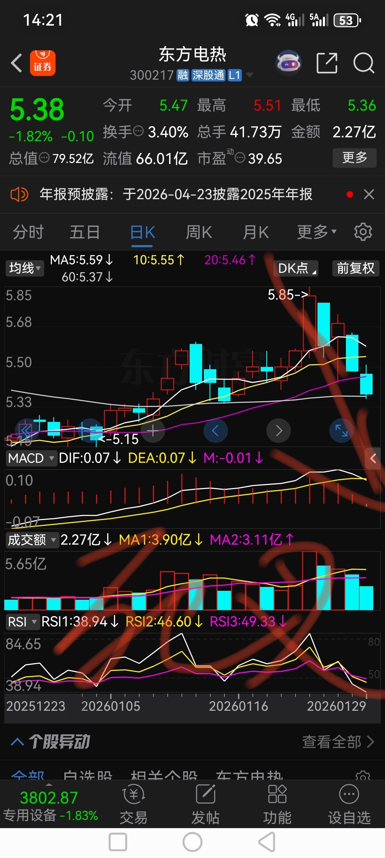Open the MACD indicator dropdown

click(x=31, y=458)
